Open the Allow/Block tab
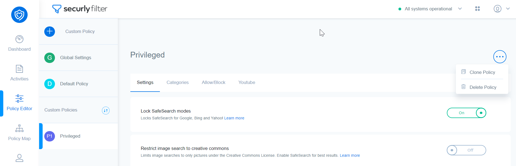Screen dimensions: 516x166 point(213,83)
